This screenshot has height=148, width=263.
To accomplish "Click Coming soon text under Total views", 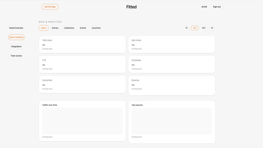I will 47,49.
